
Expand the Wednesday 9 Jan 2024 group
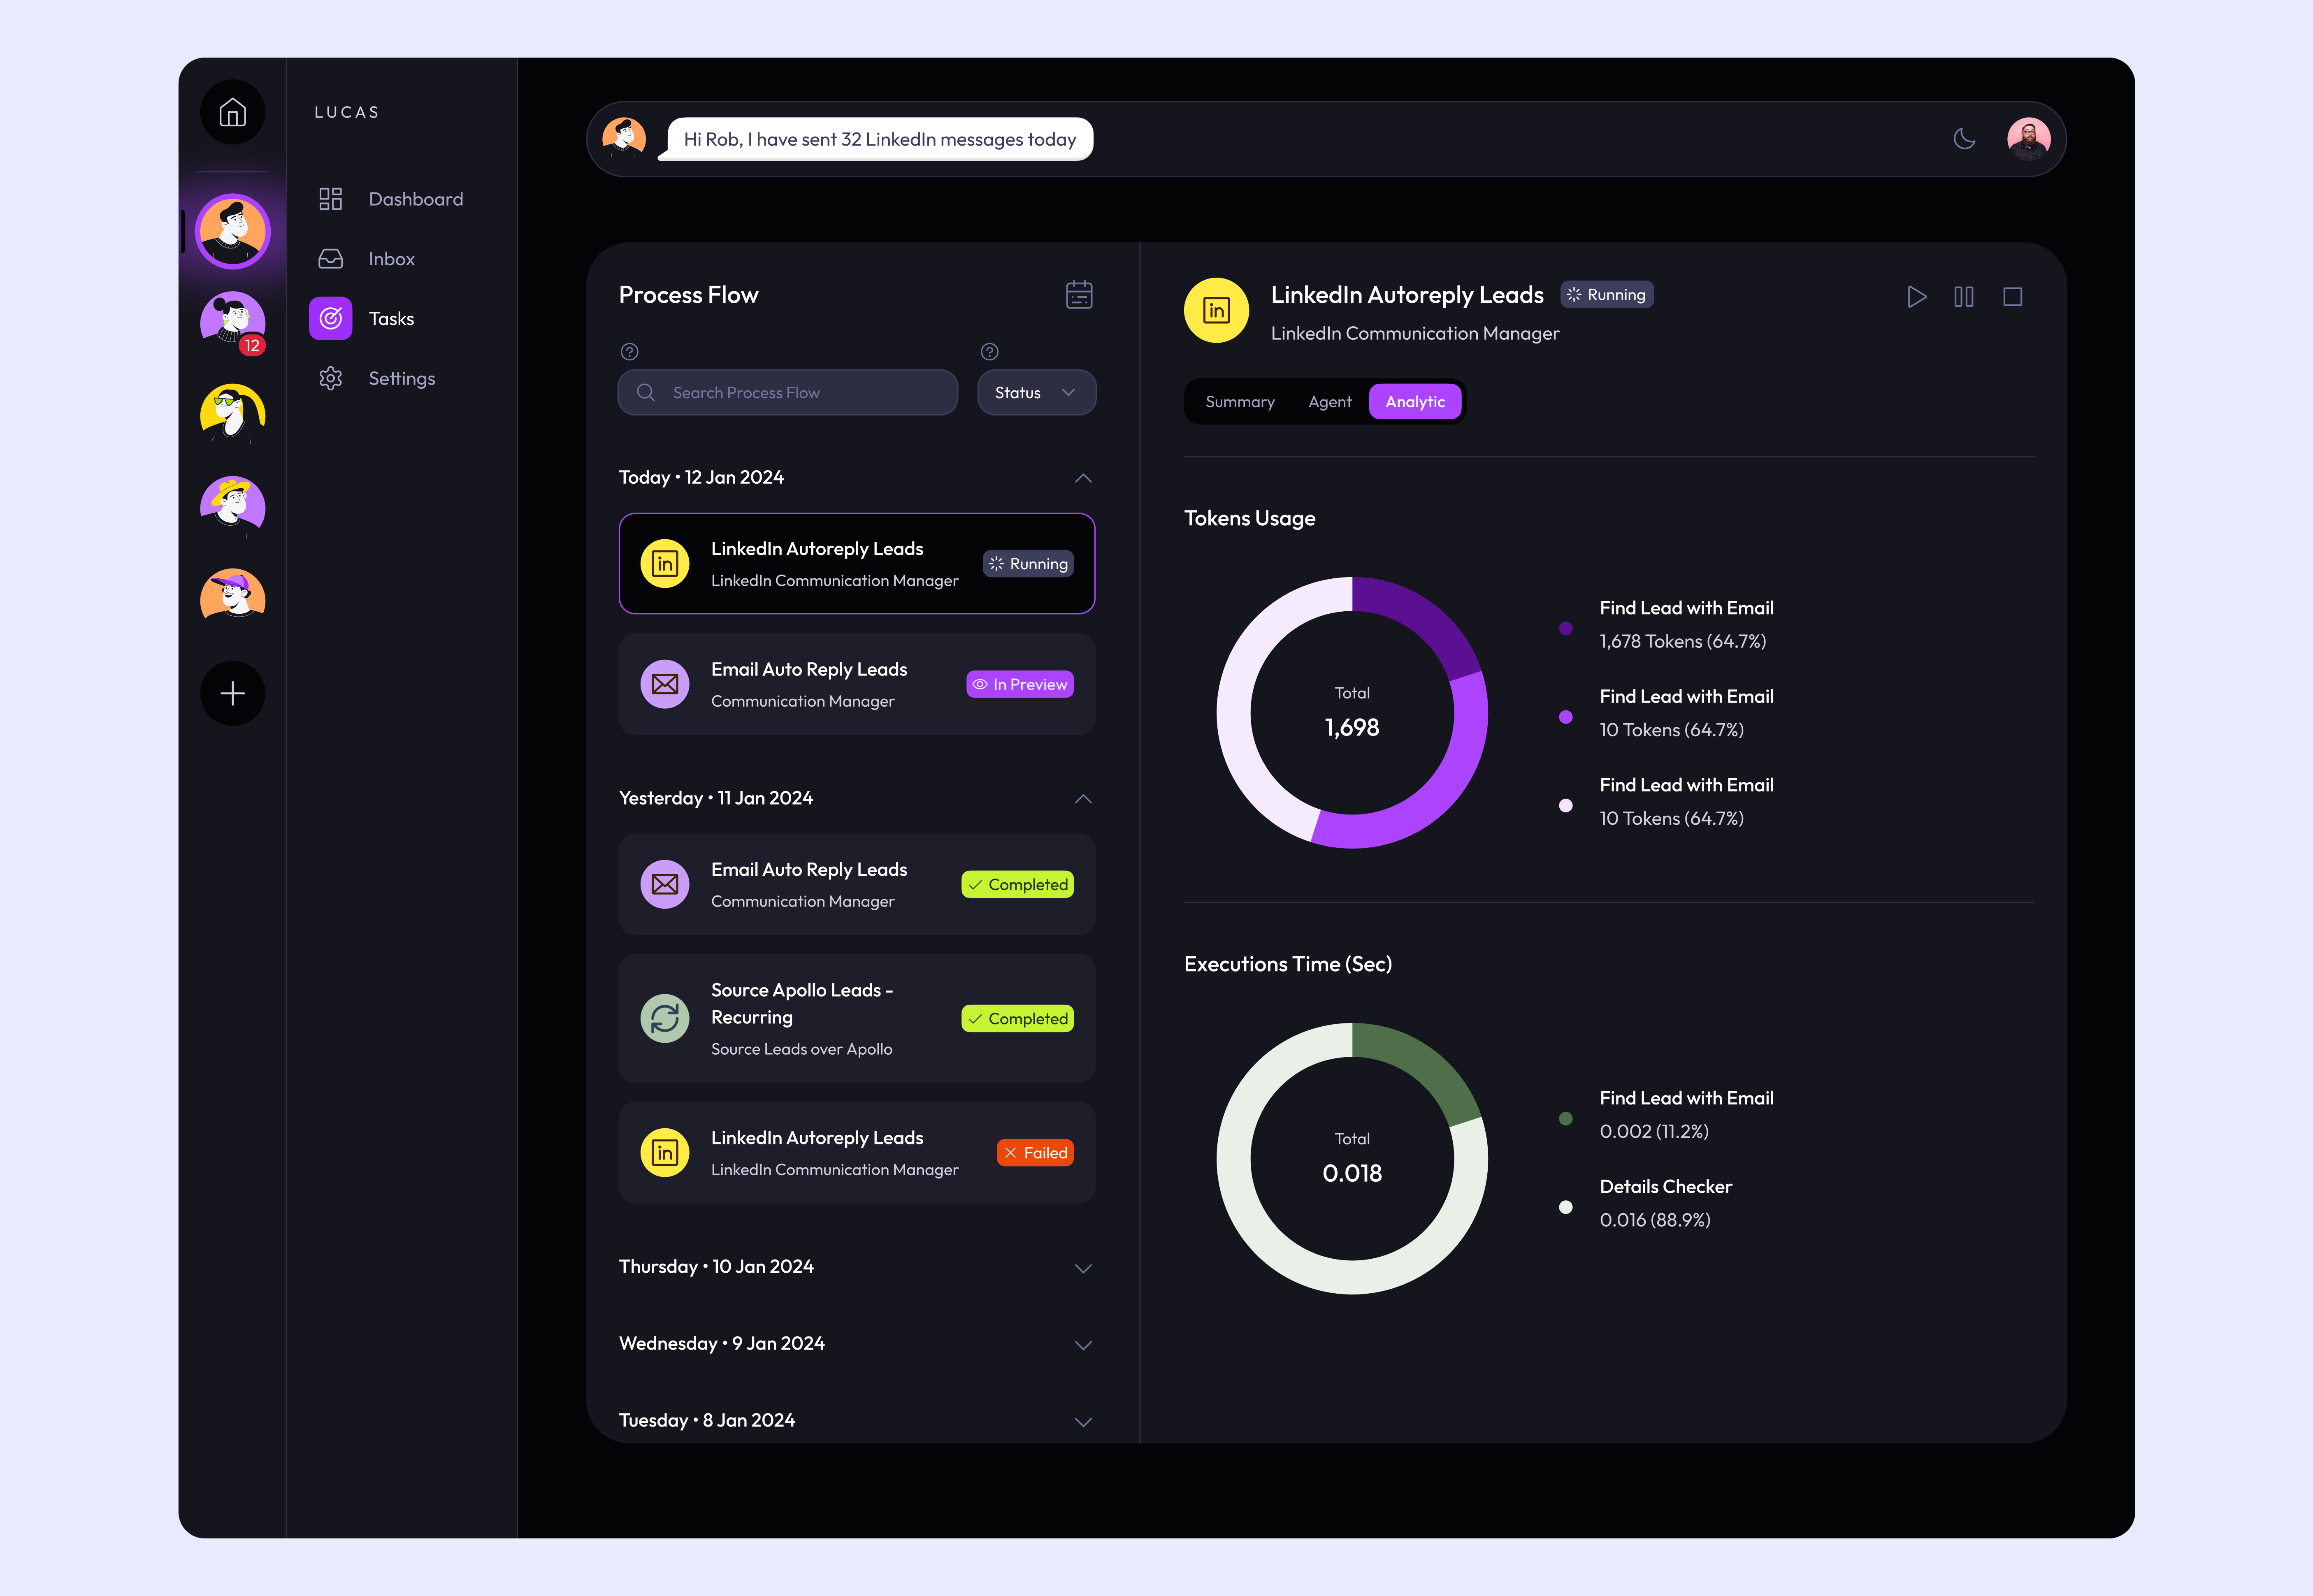(1083, 1345)
